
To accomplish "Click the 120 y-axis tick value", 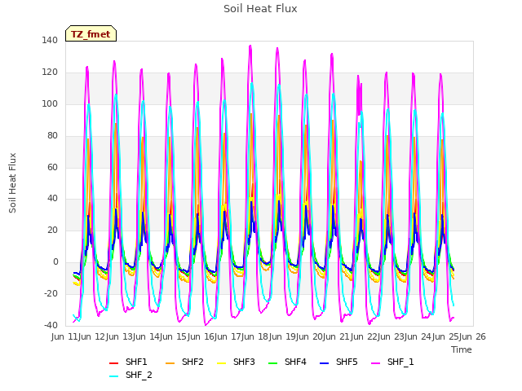I will tap(50, 72).
